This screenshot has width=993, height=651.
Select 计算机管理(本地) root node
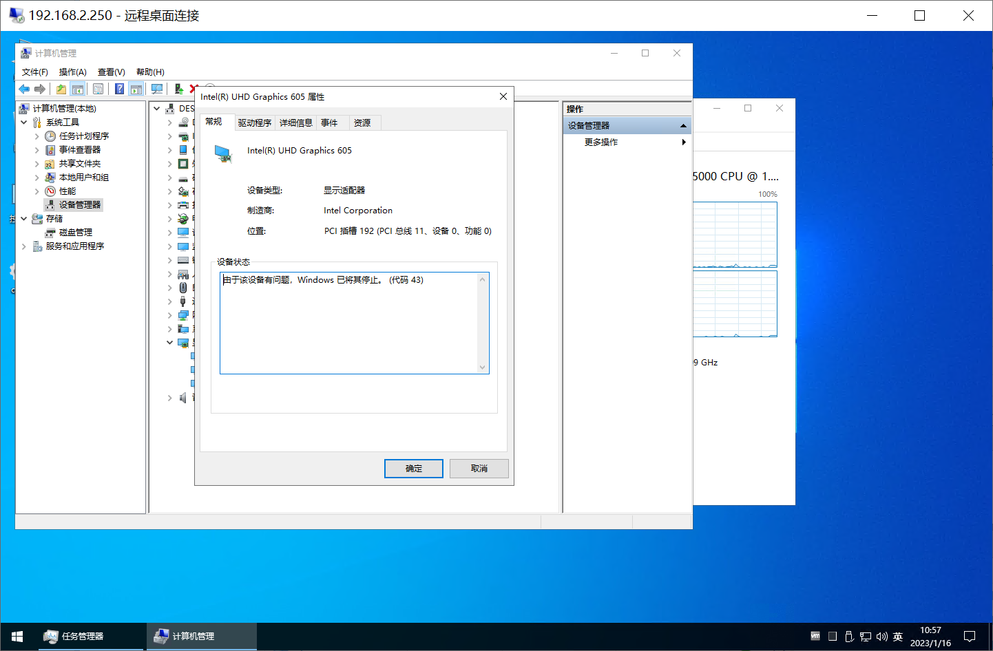click(x=65, y=109)
